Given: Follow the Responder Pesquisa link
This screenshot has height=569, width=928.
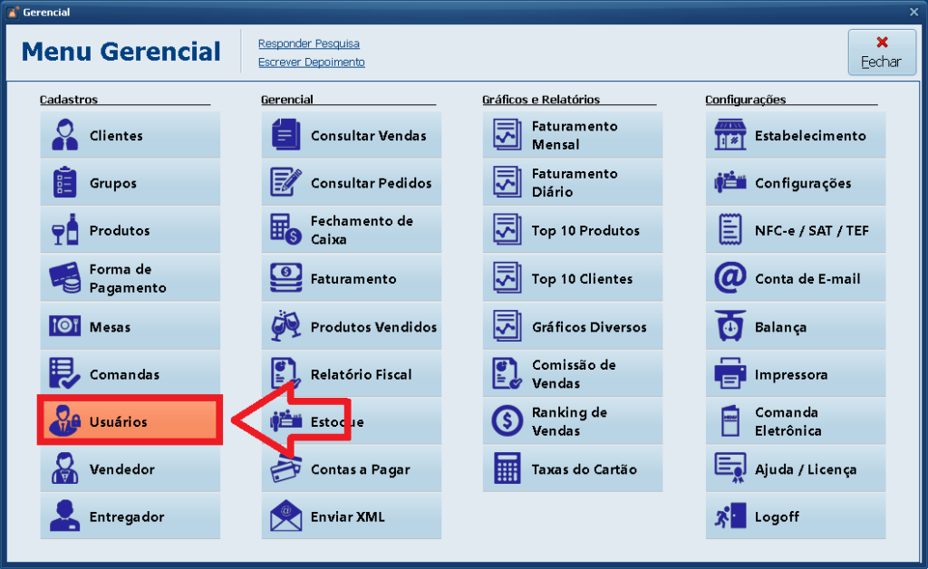Looking at the screenshot, I should [x=308, y=43].
